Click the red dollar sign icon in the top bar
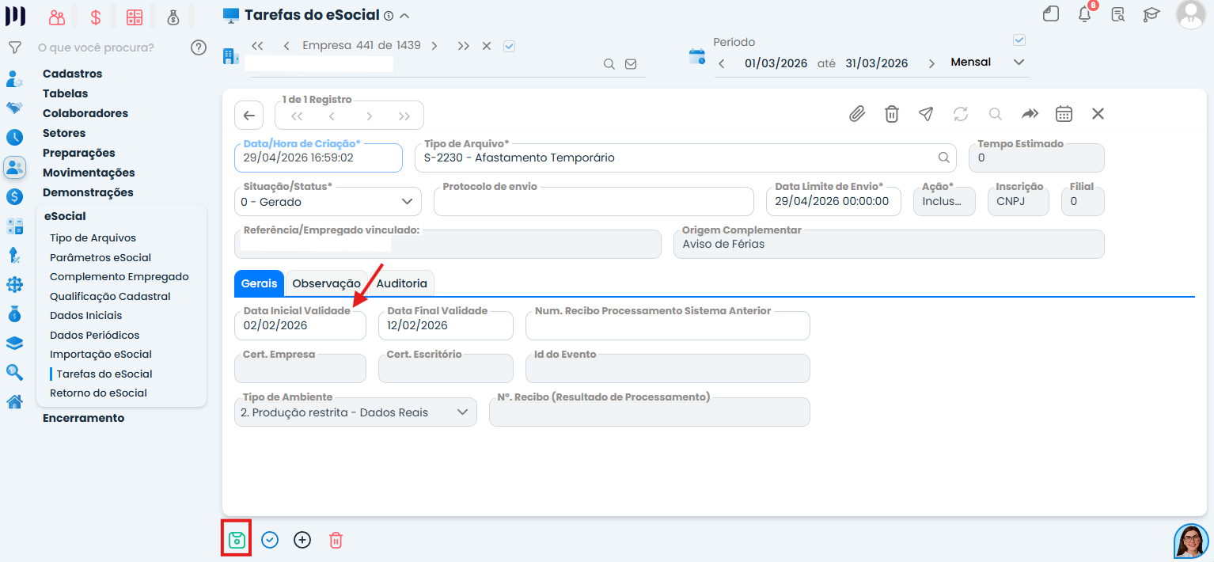This screenshot has width=1214, height=562. coord(96,17)
